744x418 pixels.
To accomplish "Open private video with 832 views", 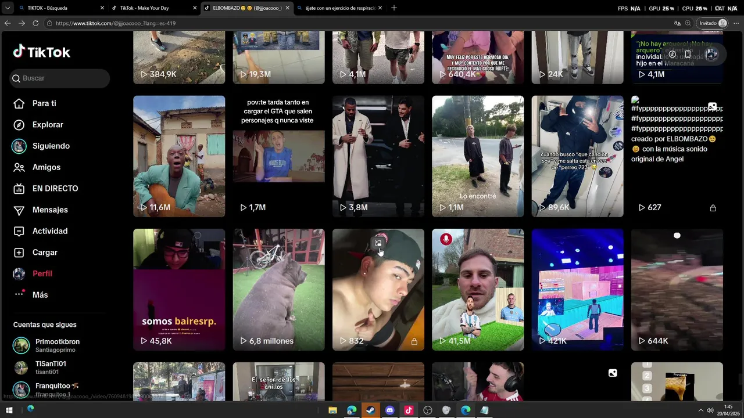I will [378, 290].
